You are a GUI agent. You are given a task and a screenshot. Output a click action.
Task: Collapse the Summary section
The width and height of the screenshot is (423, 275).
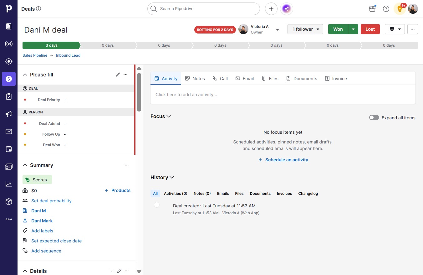click(25, 165)
